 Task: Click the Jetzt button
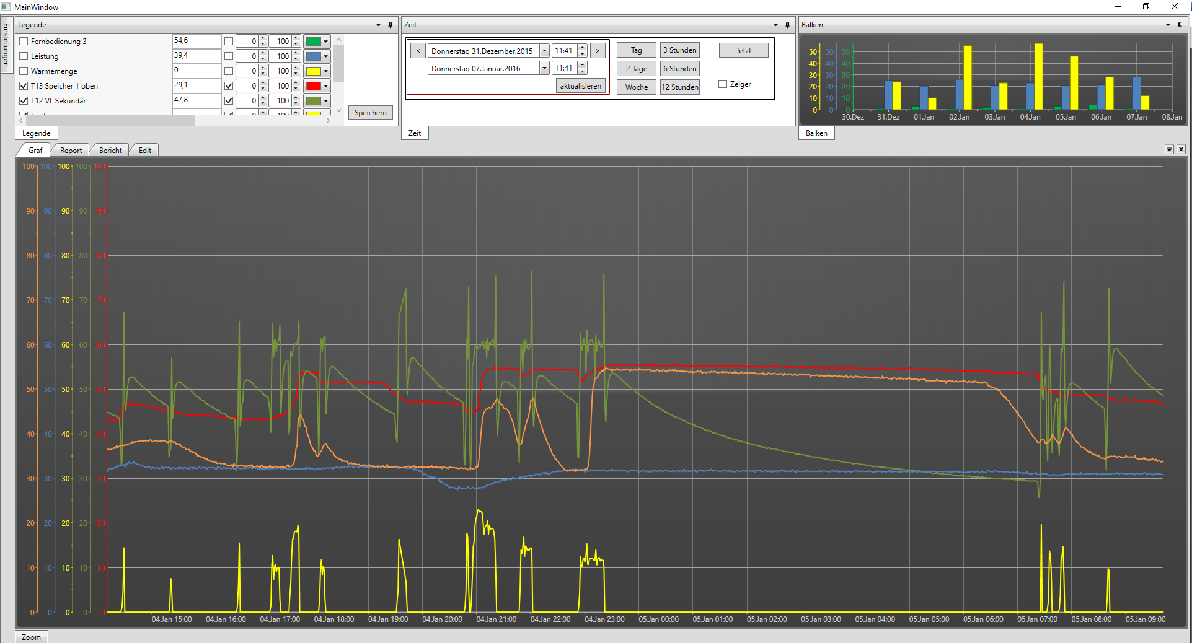[x=744, y=50]
